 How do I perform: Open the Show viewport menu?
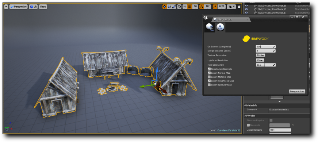[x=43, y=7]
